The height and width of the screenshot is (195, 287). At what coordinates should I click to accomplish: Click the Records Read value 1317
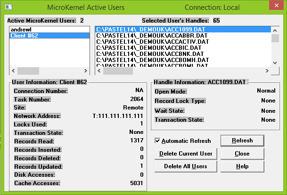(137, 140)
